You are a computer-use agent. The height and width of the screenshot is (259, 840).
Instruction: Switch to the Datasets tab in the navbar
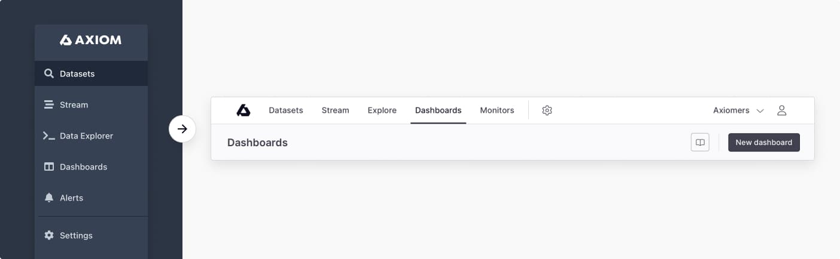tap(286, 110)
